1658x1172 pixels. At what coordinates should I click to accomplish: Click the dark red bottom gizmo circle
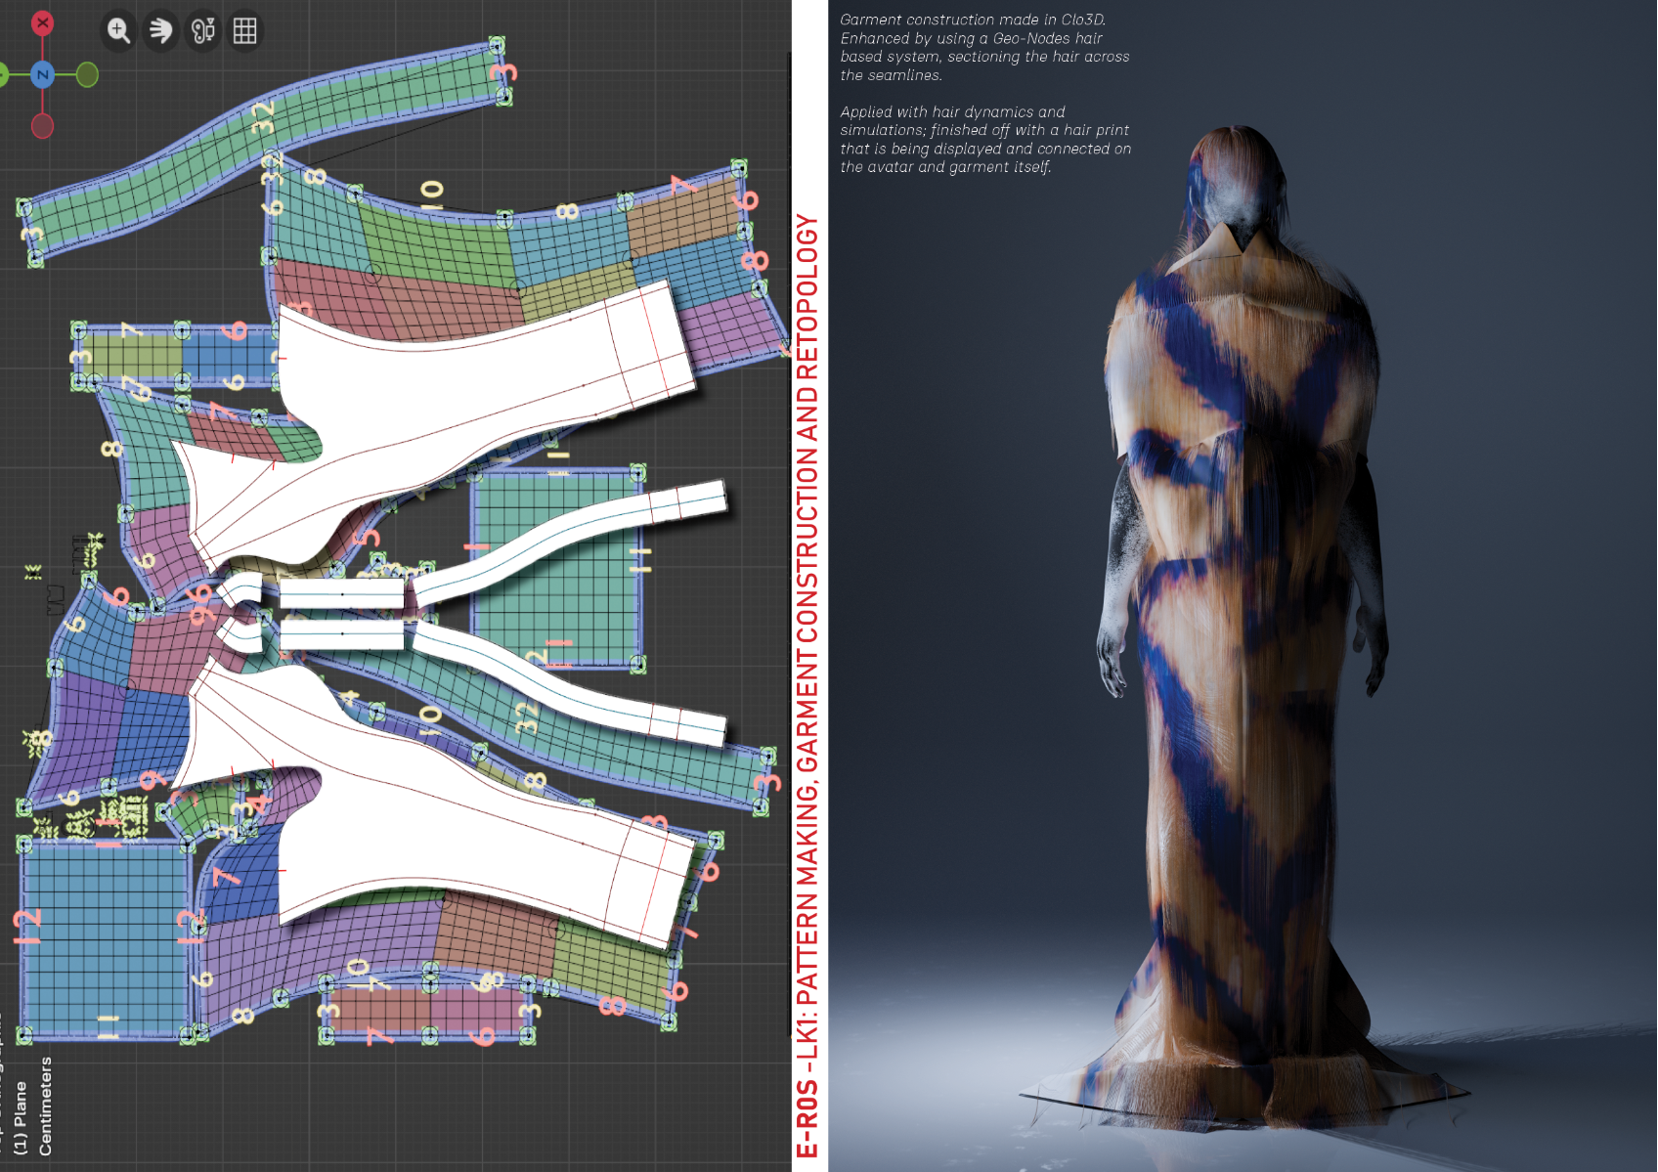tap(42, 125)
